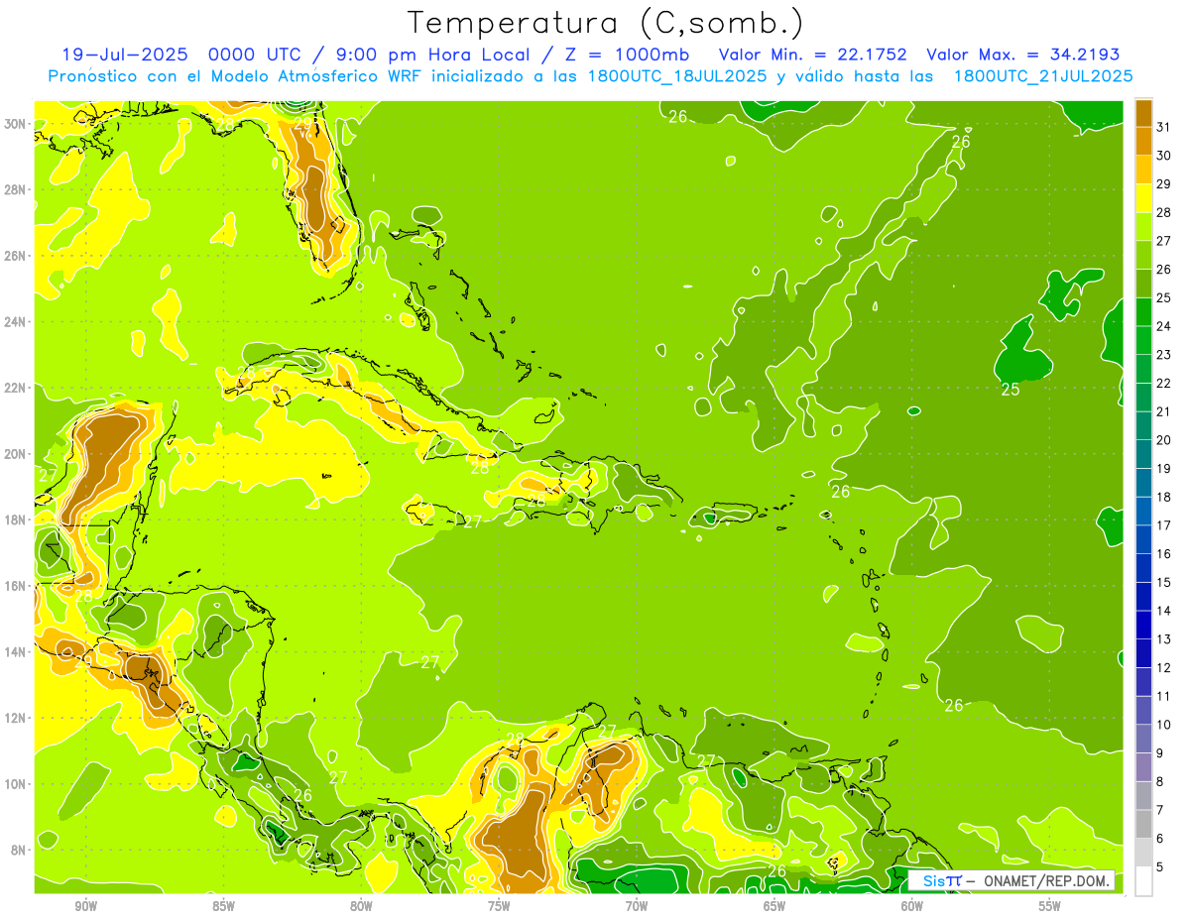Click the legend value 26

pos(1164,270)
